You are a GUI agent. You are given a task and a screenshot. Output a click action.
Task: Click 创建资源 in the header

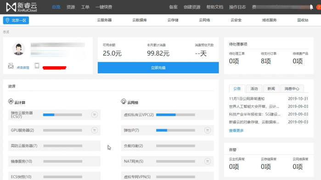192,7
